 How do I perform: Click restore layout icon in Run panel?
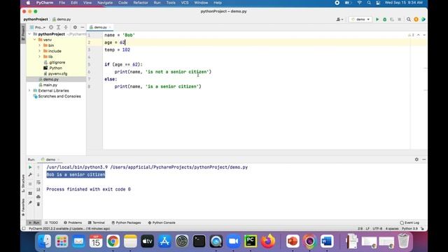point(30,193)
